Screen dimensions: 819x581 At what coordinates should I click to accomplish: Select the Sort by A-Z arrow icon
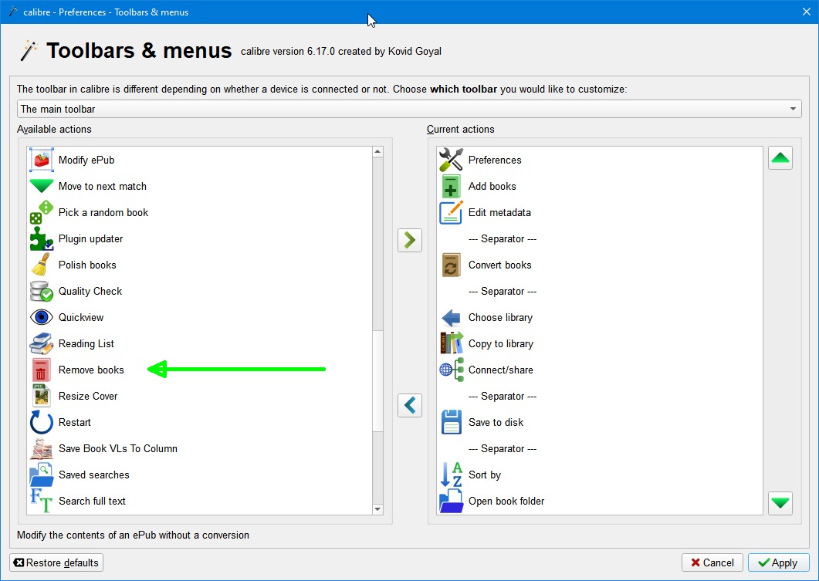coord(451,474)
